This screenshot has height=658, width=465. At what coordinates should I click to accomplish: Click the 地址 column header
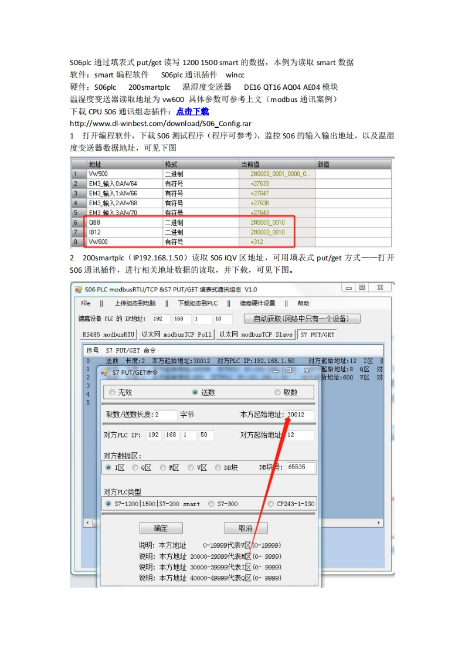125,164
